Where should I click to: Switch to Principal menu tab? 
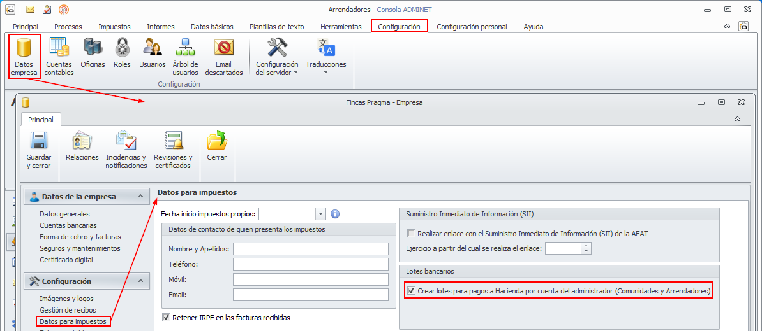tap(26, 27)
